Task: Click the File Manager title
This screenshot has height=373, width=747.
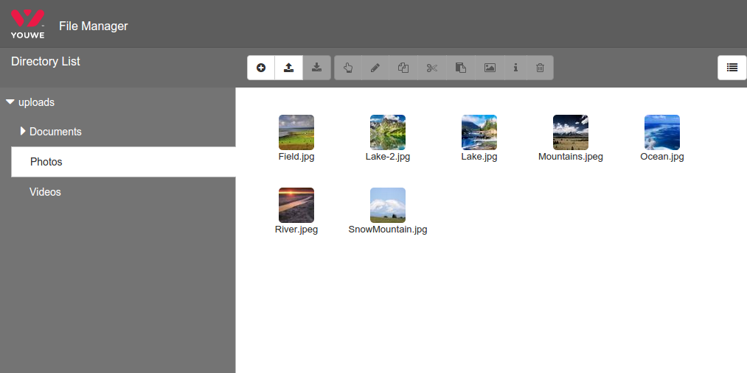Action: [94, 26]
